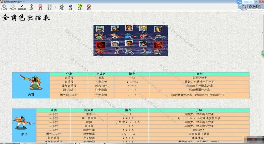Screen dimensions: 264x144
Task: Select the 饿虎扑羊 move name
Action: (x=89, y=130)
